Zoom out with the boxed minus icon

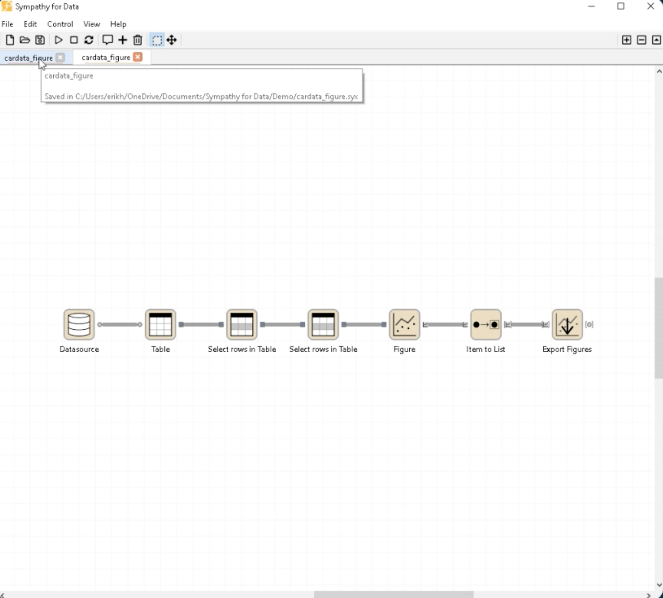pyautogui.click(x=641, y=40)
